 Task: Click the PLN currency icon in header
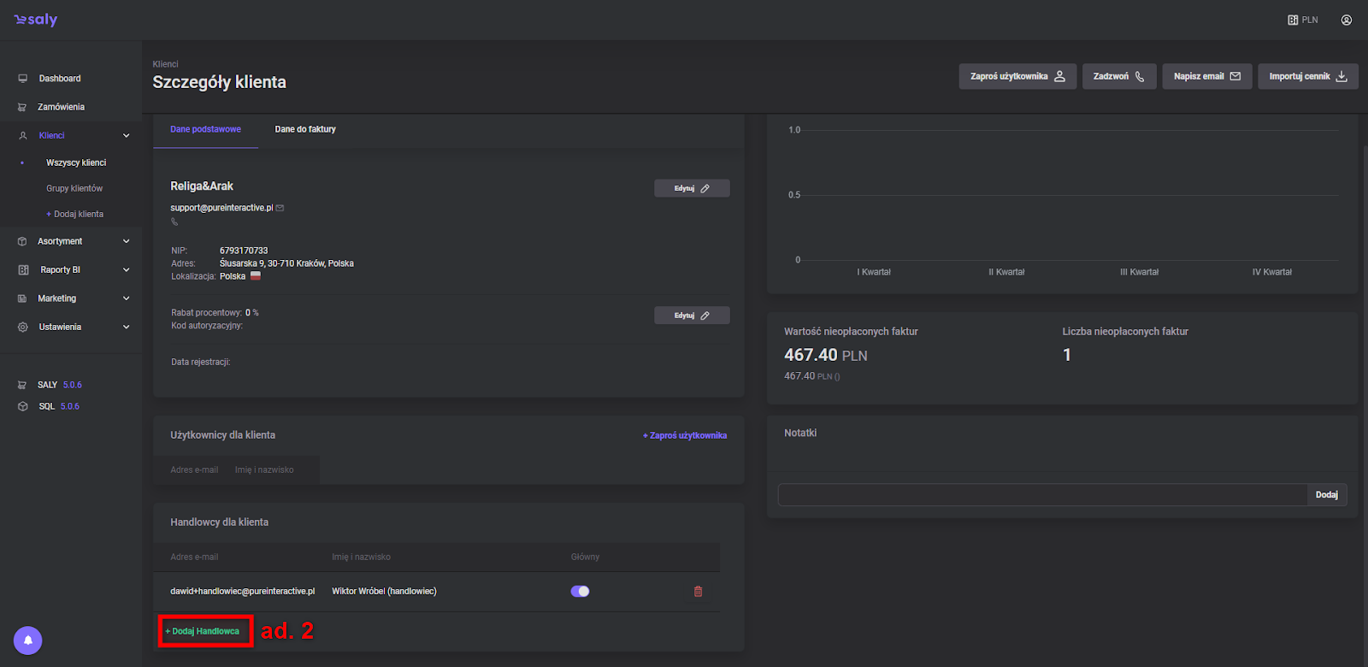[1293, 20]
